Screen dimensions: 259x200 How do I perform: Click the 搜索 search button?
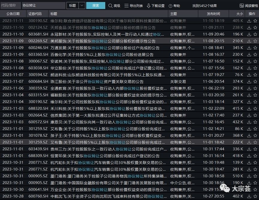pos(95,5)
